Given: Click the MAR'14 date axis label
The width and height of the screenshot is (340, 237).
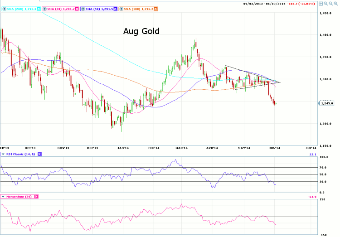Looking at the screenshot, I should (x=182, y=148).
